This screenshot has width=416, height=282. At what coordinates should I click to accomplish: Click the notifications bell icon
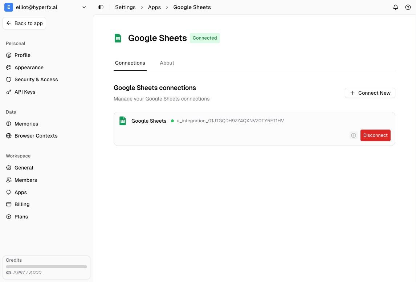pyautogui.click(x=396, y=7)
